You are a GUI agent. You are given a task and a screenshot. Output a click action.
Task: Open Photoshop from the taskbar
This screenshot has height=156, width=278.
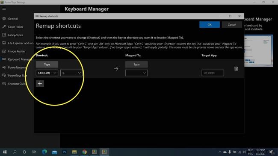(64, 152)
